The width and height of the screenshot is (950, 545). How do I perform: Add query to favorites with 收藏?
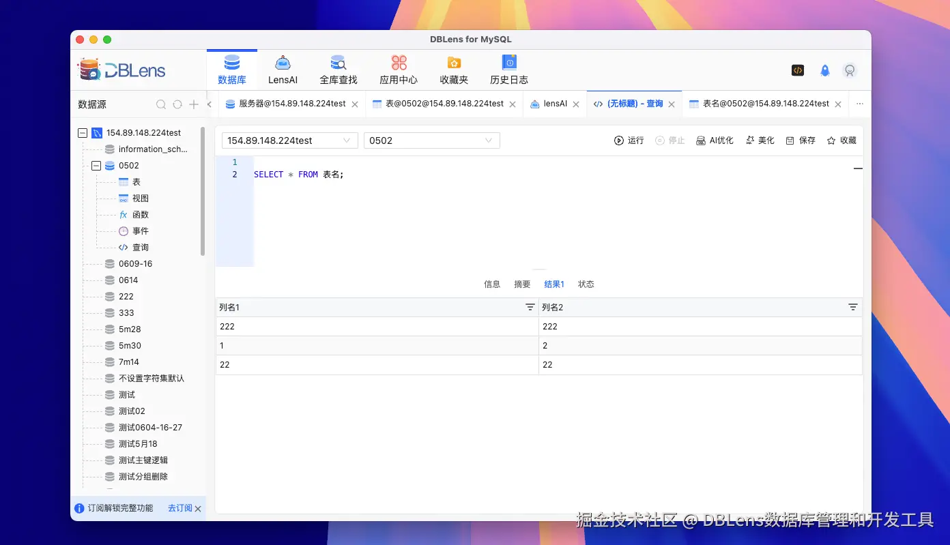click(841, 141)
